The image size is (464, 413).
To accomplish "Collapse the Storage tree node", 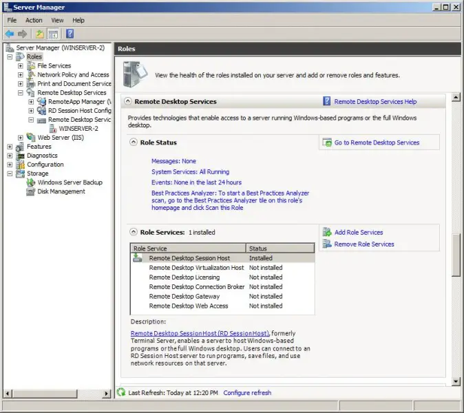I will click(10, 173).
